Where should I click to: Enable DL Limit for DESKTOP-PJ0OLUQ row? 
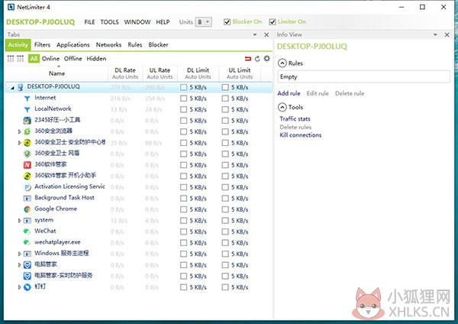(183, 87)
